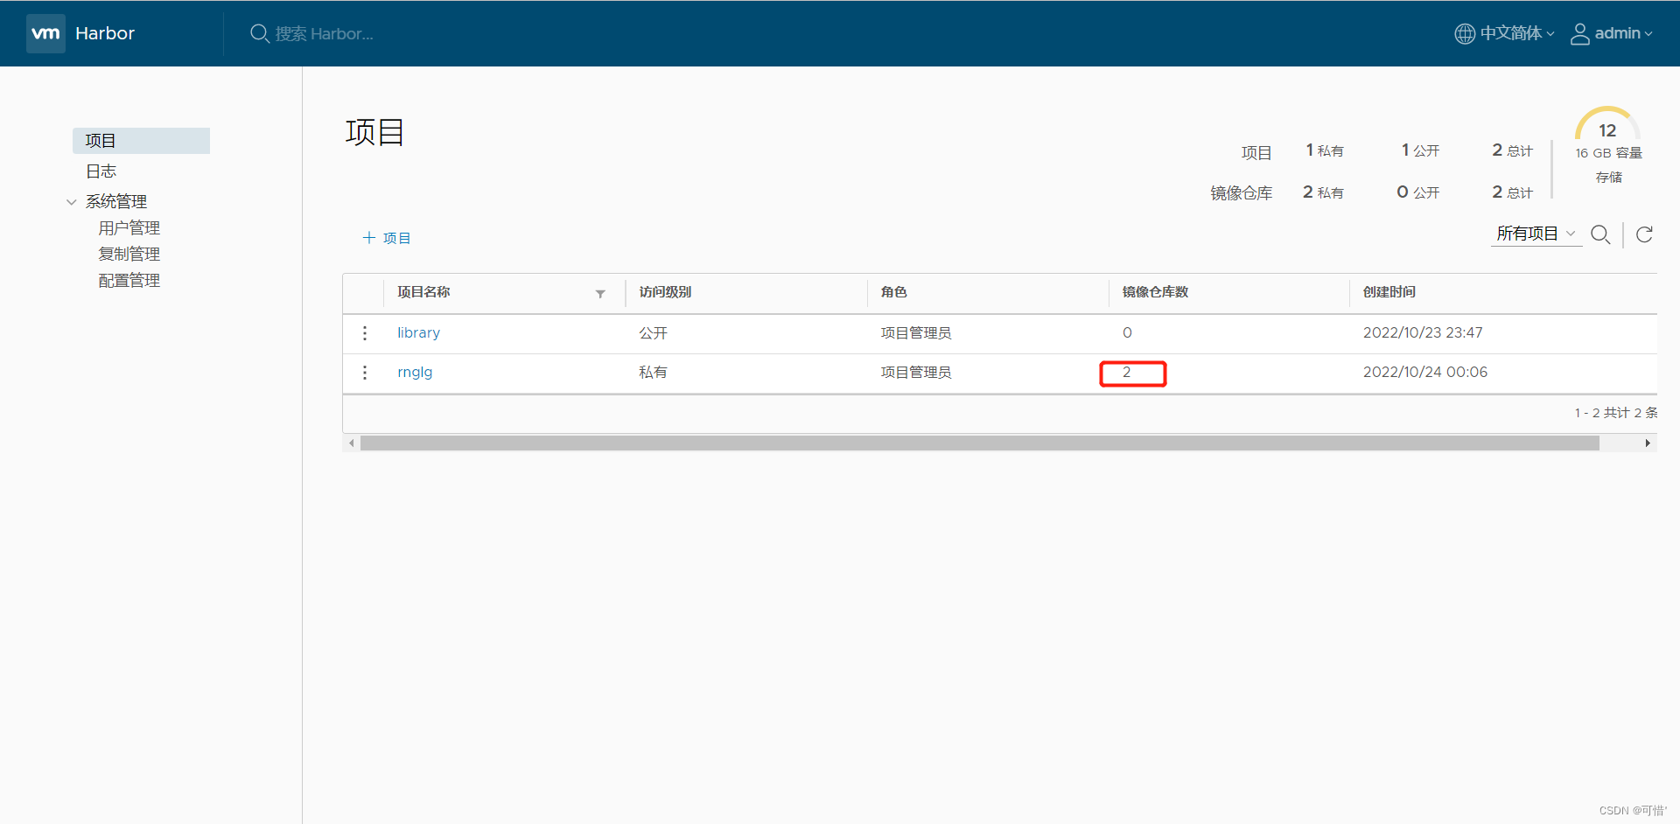Viewport: 1680px width, 824px height.
Task: Open 日志 in the sidebar
Action: point(101,171)
